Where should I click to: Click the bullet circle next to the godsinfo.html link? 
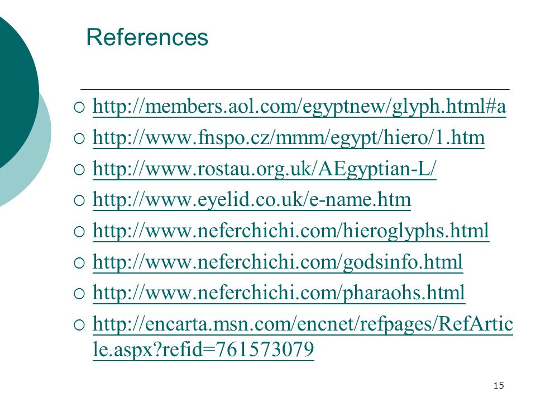[x=79, y=263]
